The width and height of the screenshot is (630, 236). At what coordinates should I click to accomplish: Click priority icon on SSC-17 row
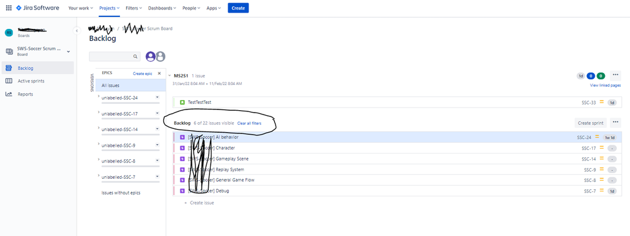[602, 148]
